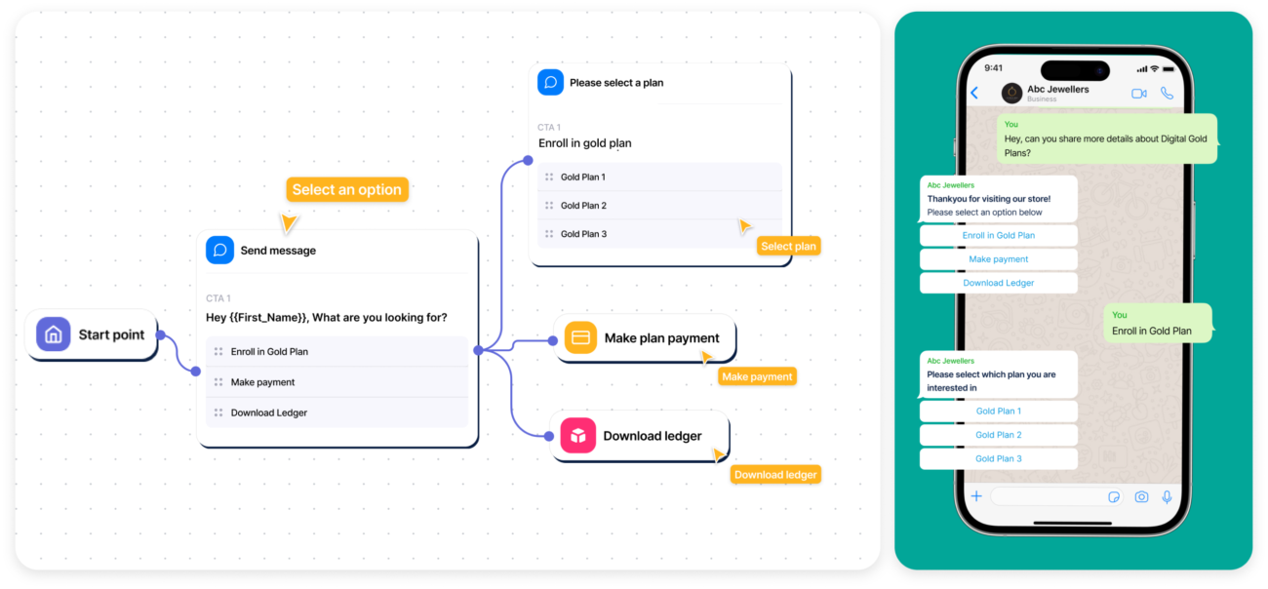The width and height of the screenshot is (1268, 589).
Task: Tap the microphone icon to record voice
Action: [1167, 497]
